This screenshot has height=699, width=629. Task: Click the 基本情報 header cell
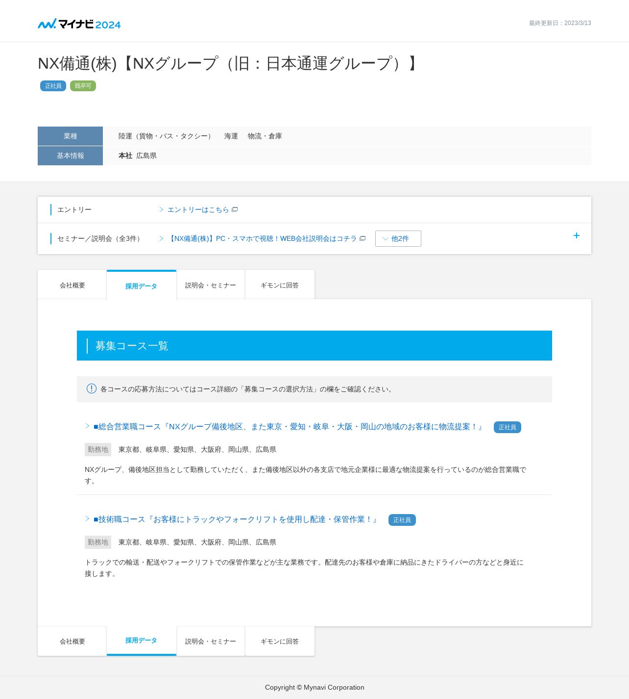tap(70, 155)
